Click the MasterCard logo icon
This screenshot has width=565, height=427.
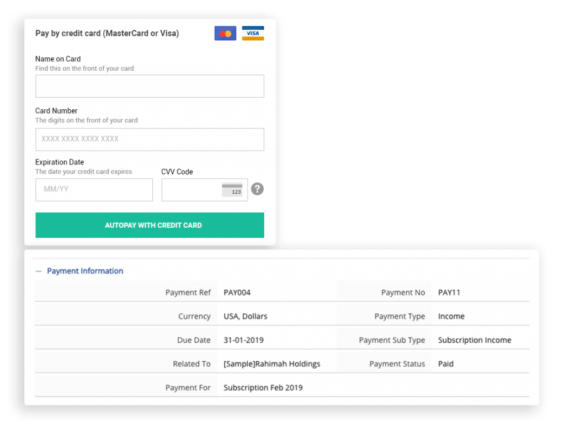click(225, 33)
